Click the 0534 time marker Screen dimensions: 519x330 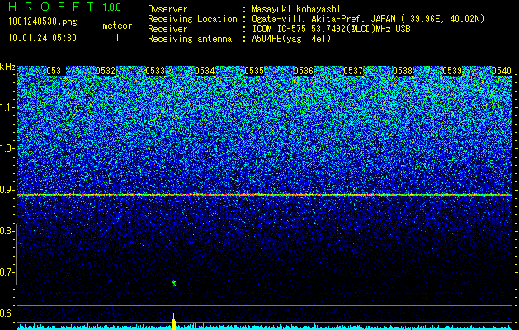pyautogui.click(x=205, y=71)
